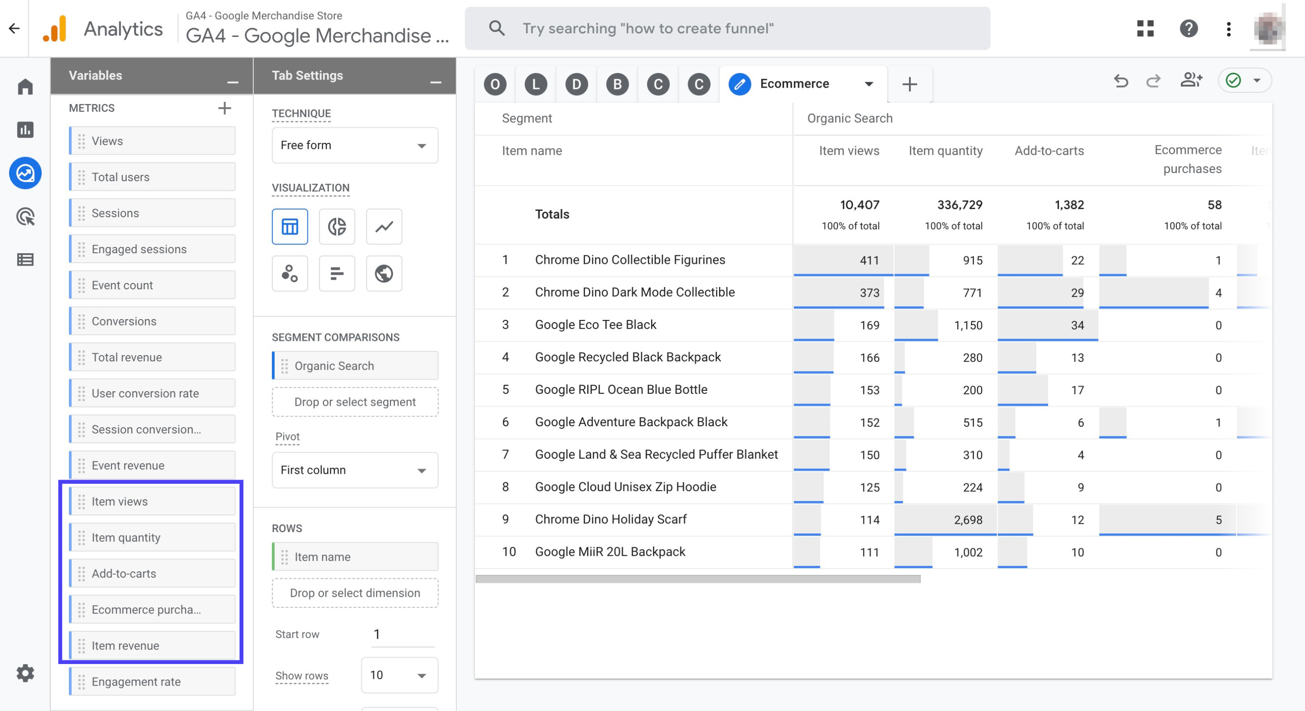
Task: Switch to the B tab
Action: 617,84
